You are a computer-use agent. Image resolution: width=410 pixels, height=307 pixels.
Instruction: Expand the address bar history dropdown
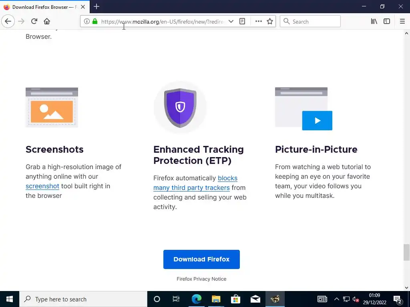coord(231,22)
